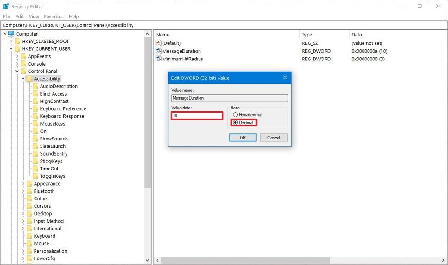Click the Desktop folder icon
The height and width of the screenshot is (265, 448).
point(30,213)
